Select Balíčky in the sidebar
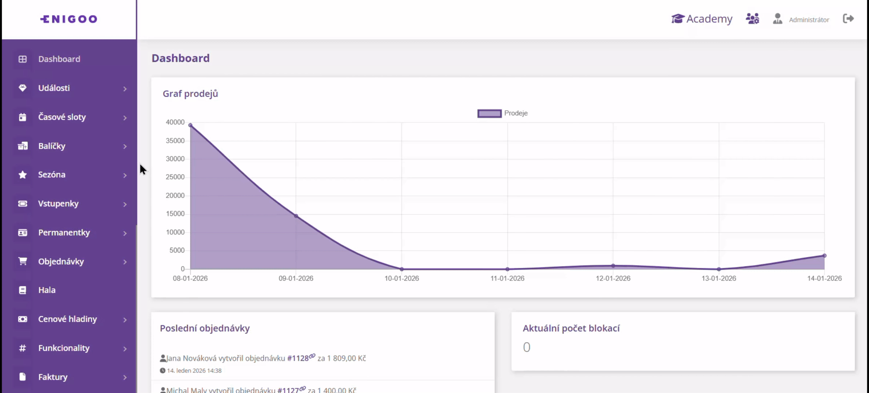 (52, 146)
